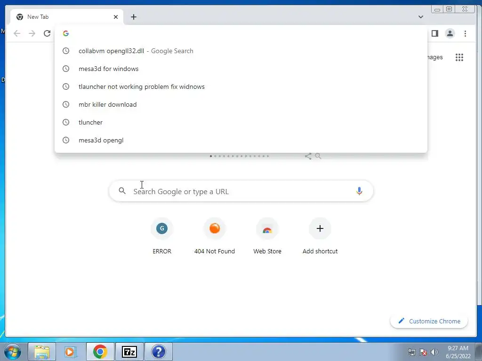
Task: Close the New Tab tab
Action: pyautogui.click(x=116, y=17)
